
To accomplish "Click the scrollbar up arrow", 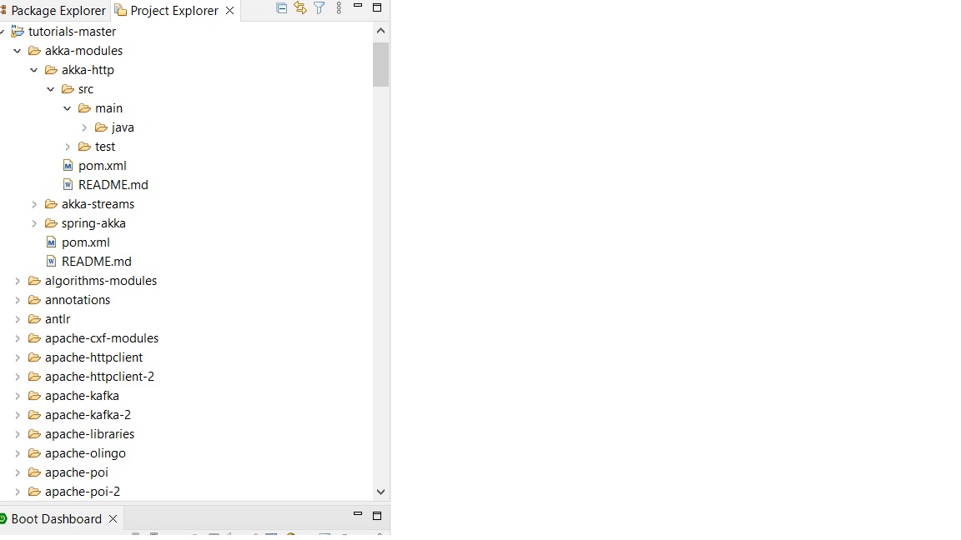I will pyautogui.click(x=380, y=31).
